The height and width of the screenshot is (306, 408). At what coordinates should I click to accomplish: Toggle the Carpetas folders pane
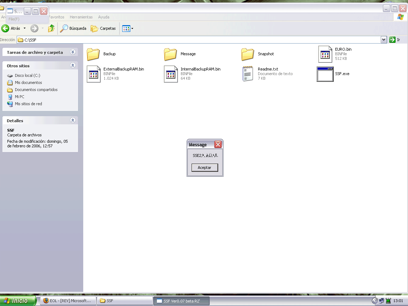103,28
